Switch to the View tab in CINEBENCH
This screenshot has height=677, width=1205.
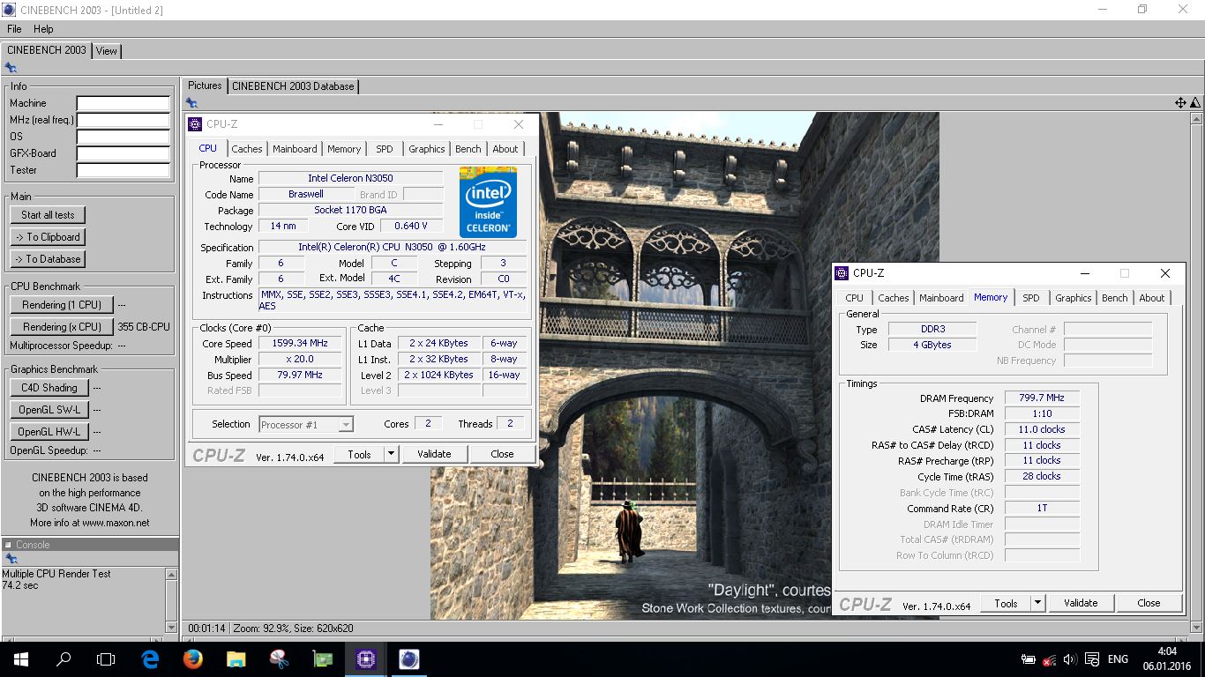(x=107, y=51)
